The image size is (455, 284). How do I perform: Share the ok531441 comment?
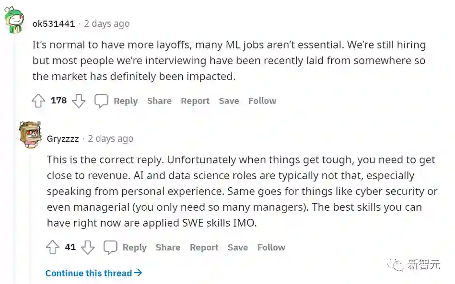click(x=159, y=101)
